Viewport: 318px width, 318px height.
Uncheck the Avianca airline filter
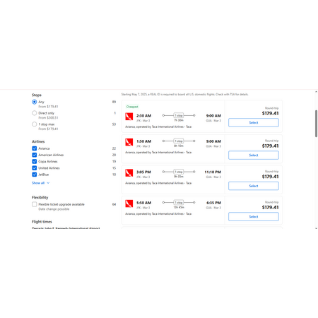coord(35,148)
